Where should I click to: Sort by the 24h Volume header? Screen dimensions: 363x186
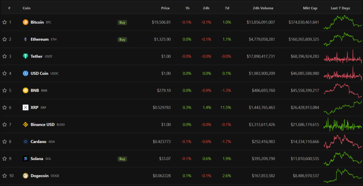point(263,8)
